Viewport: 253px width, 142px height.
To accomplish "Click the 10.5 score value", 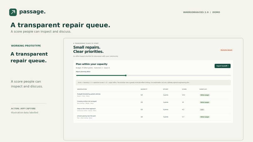I will (x=183, y=95).
